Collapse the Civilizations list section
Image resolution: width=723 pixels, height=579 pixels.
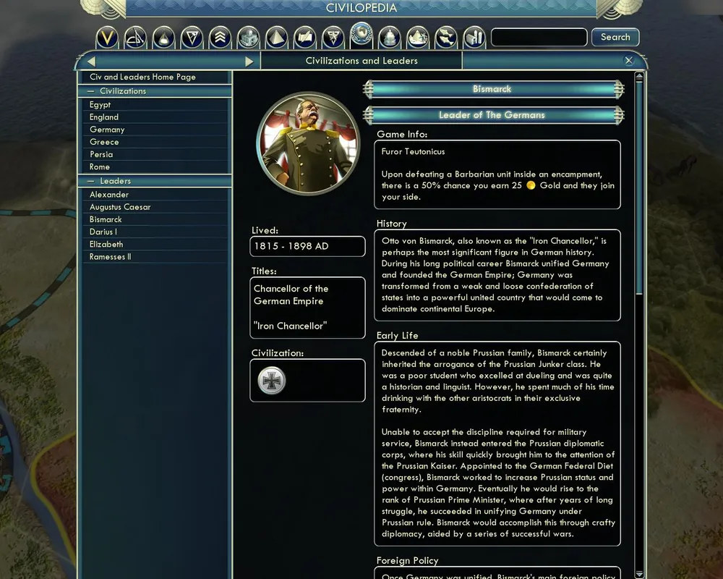tap(91, 91)
